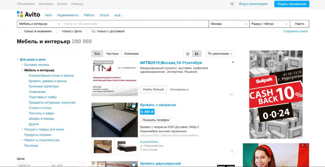This screenshot has width=325, height=167.
Task: Click the Avito logo
Action: pyautogui.click(x=28, y=14)
